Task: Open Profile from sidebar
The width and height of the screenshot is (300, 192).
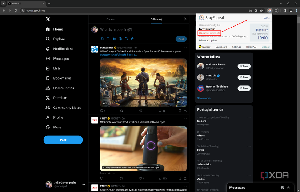Action: (55, 117)
